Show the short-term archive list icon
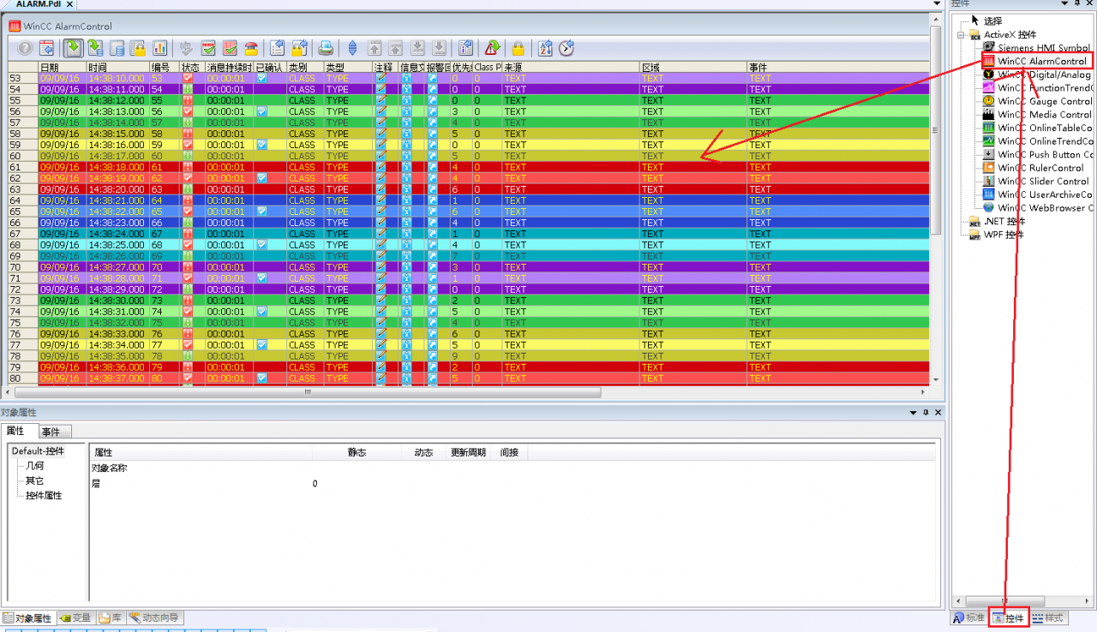The image size is (1097, 632). [95, 48]
